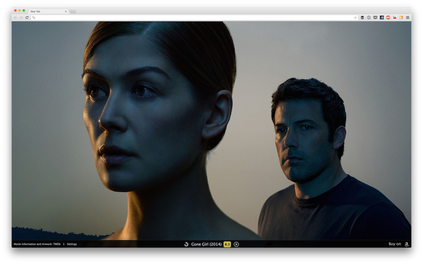Close the New Tab tab
The image size is (423, 264).
click(x=66, y=11)
